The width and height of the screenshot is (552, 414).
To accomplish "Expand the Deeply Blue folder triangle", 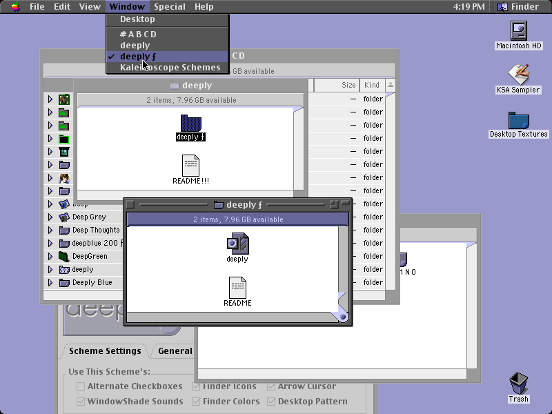I will tap(50, 283).
